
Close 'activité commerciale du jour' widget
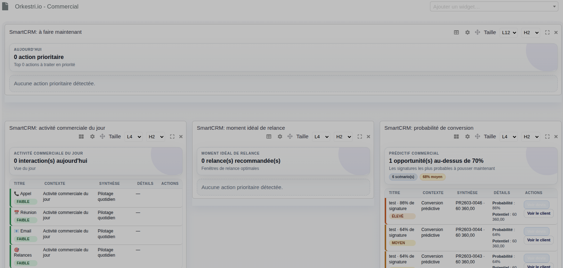coord(181,136)
